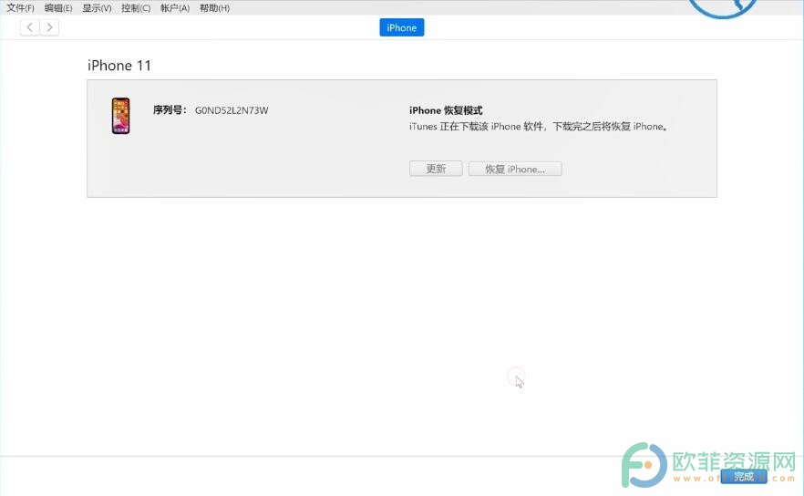
Task: Select the blue iPhone device tab
Action: pos(401,27)
